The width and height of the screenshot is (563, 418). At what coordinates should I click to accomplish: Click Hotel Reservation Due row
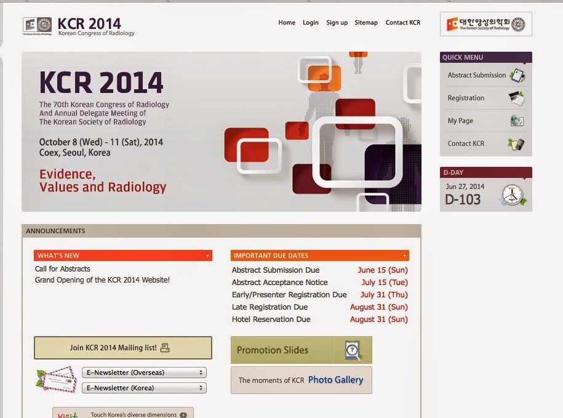tap(319, 320)
